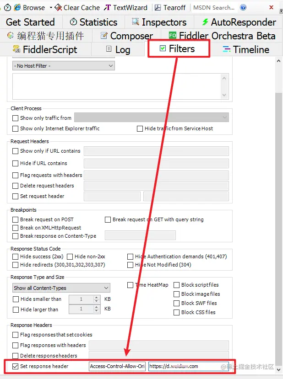Image resolution: width=283 pixels, height=379 pixels.
Task: Check Hide redirects checkbox
Action: pyautogui.click(x=15, y=265)
